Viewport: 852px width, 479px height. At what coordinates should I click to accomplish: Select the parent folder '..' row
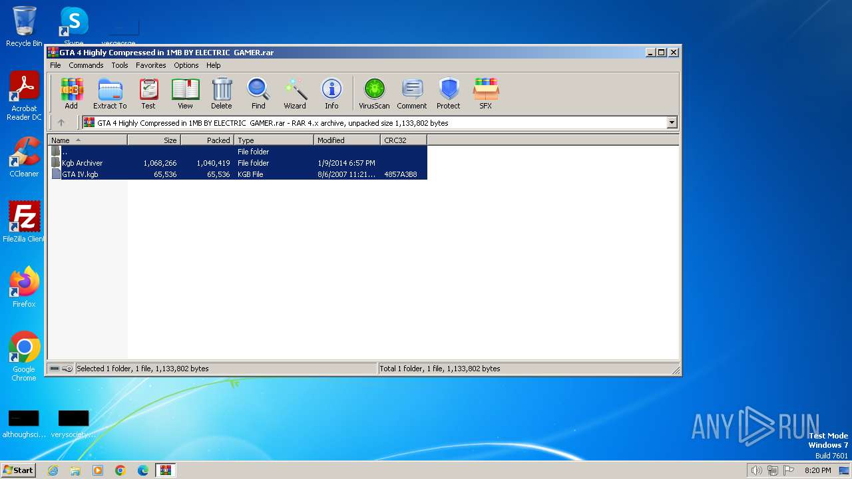(x=238, y=152)
